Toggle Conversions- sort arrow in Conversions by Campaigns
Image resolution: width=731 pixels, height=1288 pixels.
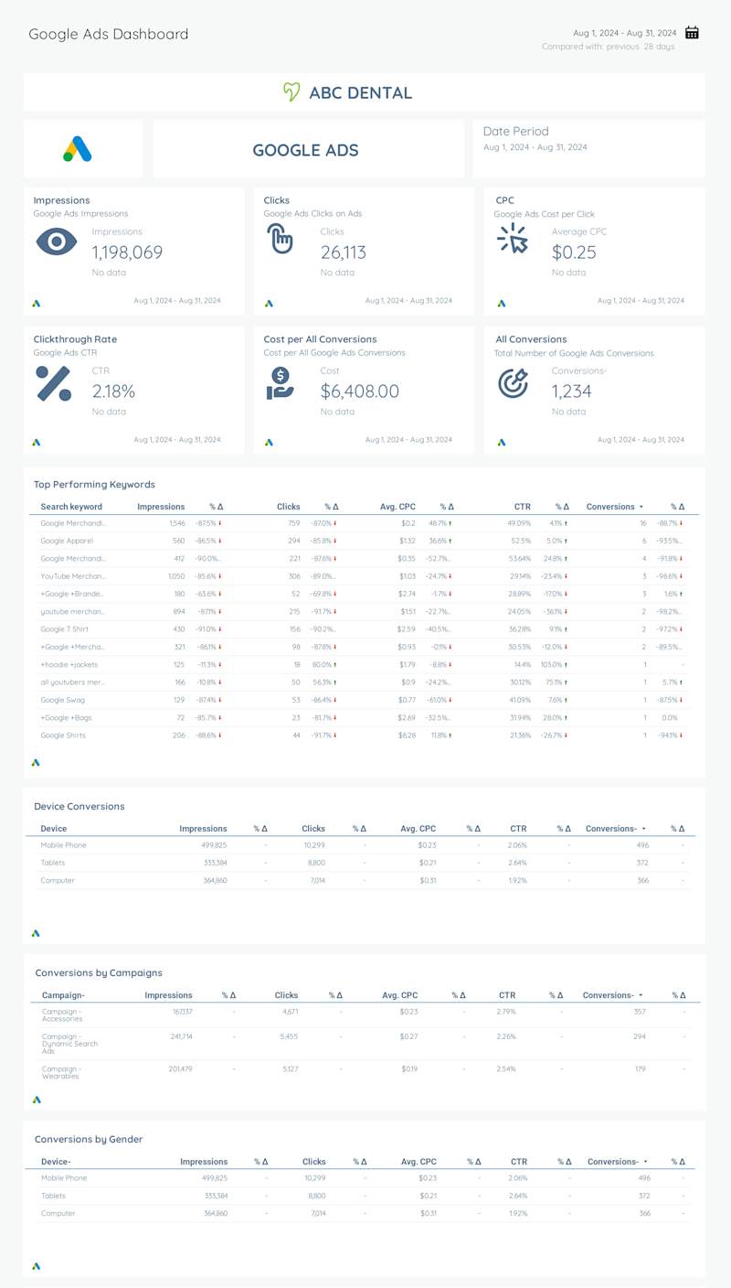(641, 995)
